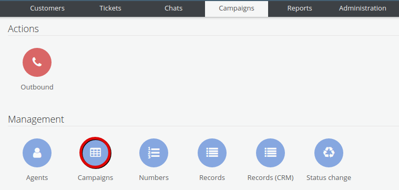This screenshot has width=399, height=190.
Task: Click the red Outbound phone icon
Action: tap(37, 63)
